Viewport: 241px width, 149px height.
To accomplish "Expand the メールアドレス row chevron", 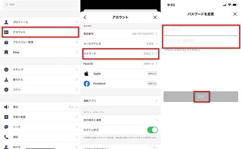I will pos(157,44).
